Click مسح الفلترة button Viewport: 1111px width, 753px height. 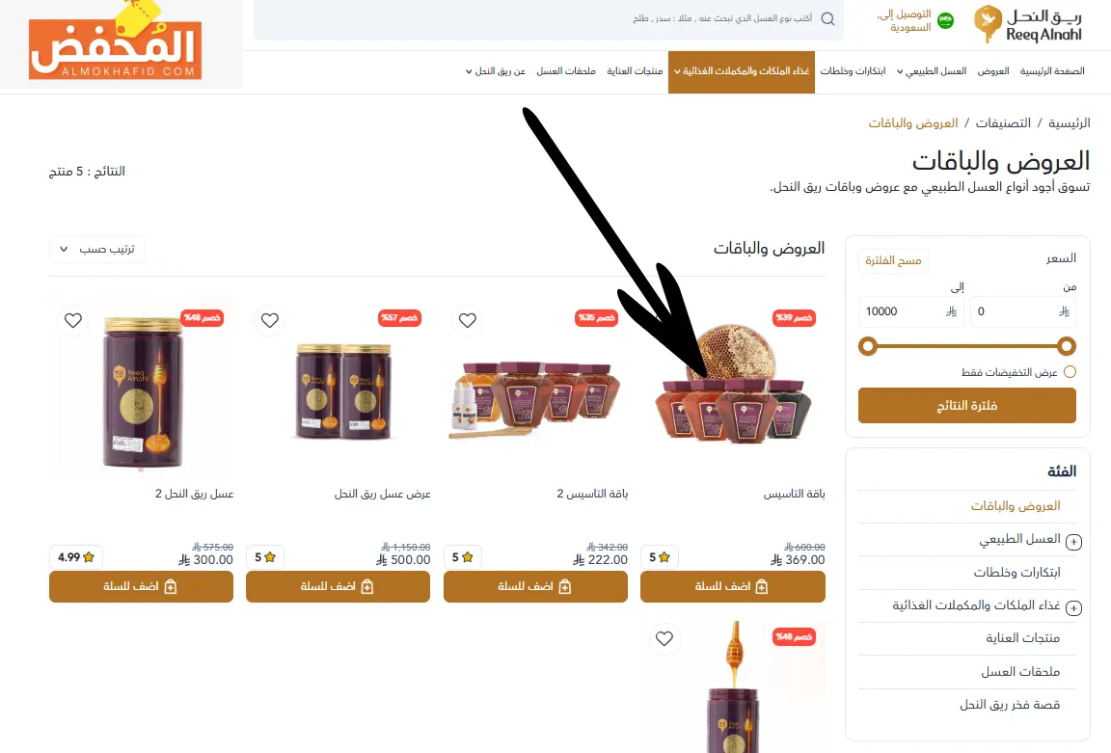(x=893, y=260)
